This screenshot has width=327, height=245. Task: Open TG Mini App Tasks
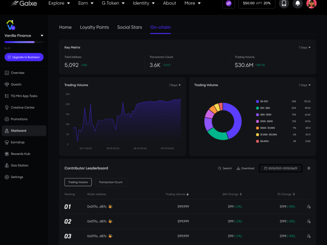[24, 96]
